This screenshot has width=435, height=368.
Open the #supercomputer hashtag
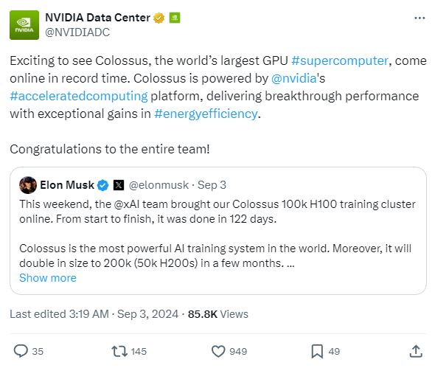tap(340, 60)
